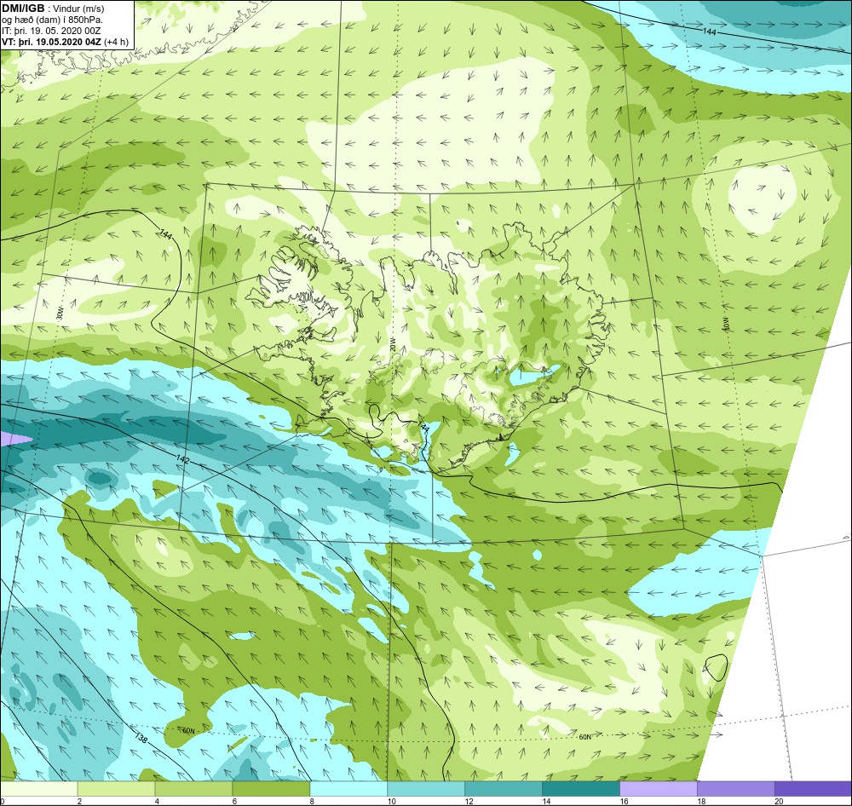Click the right '60N' latitude label
Viewport: 852px width, 806px height.
point(584,737)
